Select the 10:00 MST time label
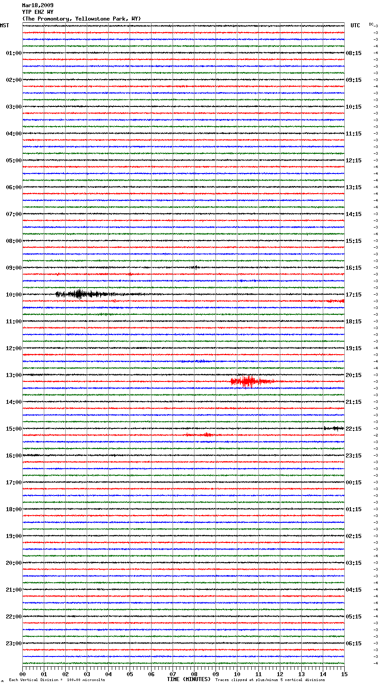 13,295
